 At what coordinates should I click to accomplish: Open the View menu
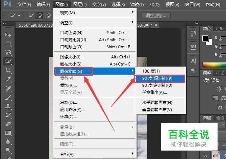tap(172, 5)
